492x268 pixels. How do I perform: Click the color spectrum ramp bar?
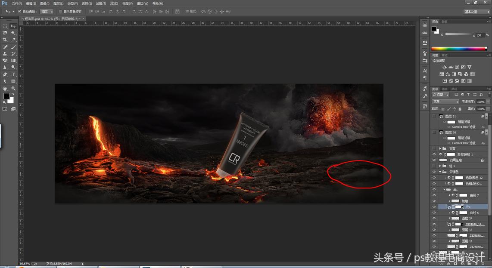tap(459, 49)
